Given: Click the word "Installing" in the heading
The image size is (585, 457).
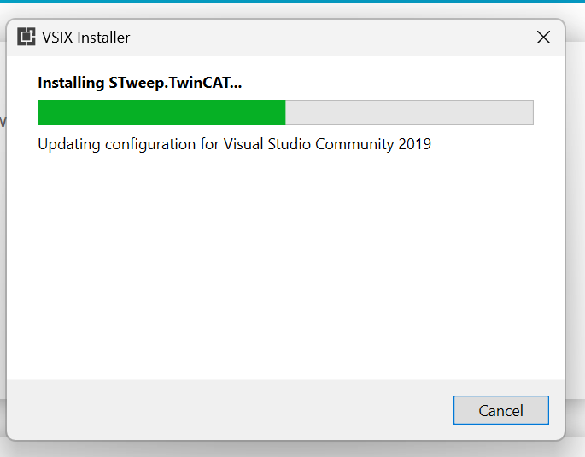Looking at the screenshot, I should click(71, 83).
